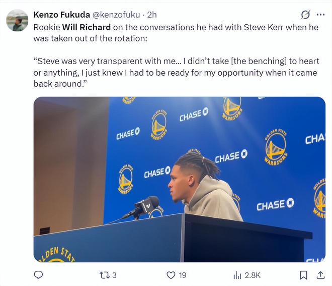Click the @kenzofuku handle

point(116,15)
